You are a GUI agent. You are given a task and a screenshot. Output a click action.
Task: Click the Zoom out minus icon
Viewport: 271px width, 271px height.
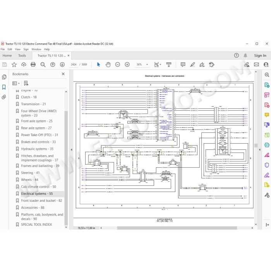point(118,65)
